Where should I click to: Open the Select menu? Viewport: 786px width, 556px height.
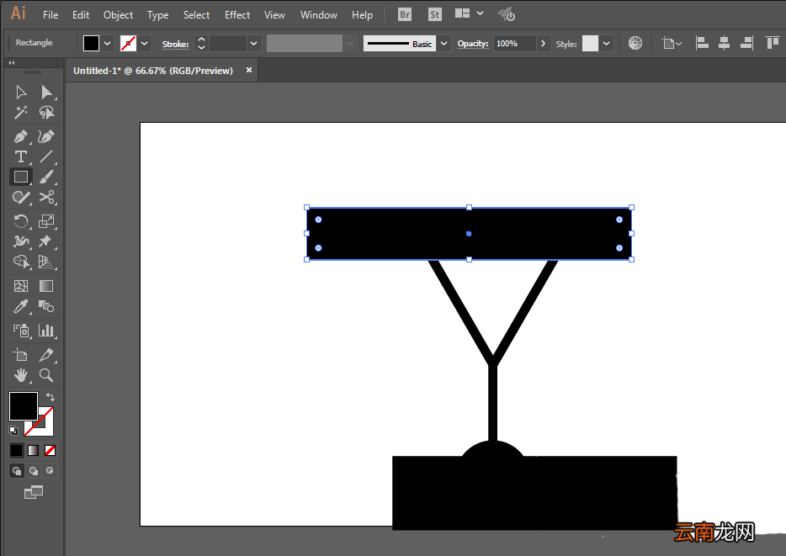197,15
